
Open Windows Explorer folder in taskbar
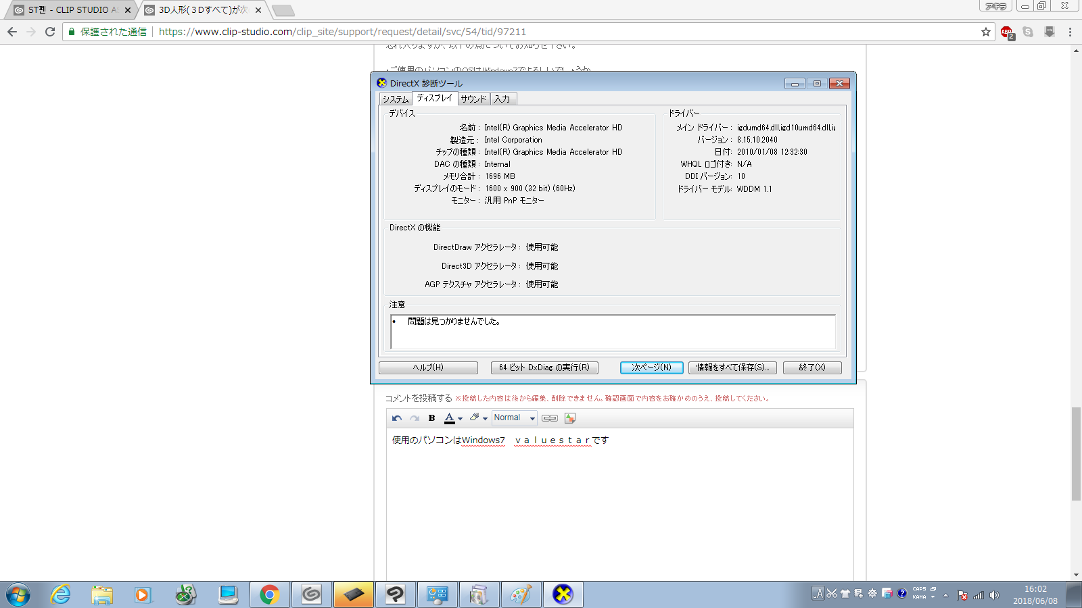coord(102,594)
